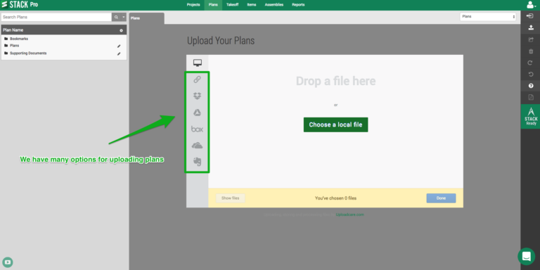Click Choose a local file button

point(336,124)
